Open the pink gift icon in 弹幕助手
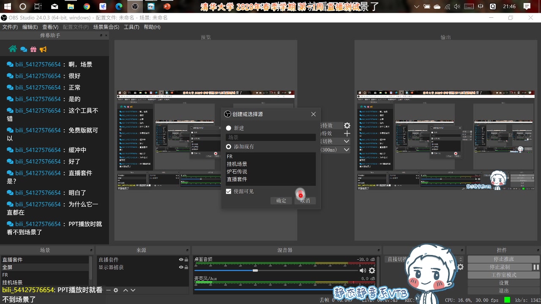This screenshot has height=304, width=541. click(33, 49)
